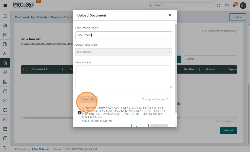Open the document search sidebar icon

[x=5, y=44]
